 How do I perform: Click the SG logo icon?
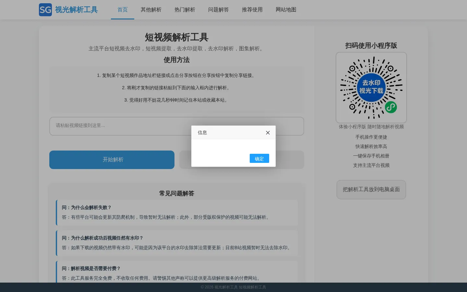point(45,10)
